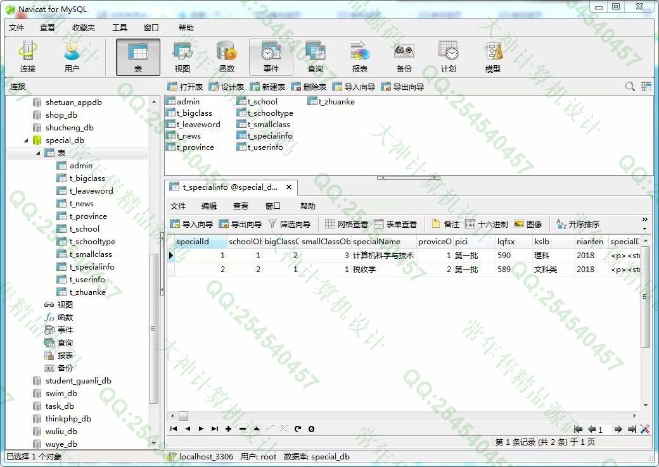Click the 筛选向导 (Filter Wizard) button

pos(290,224)
